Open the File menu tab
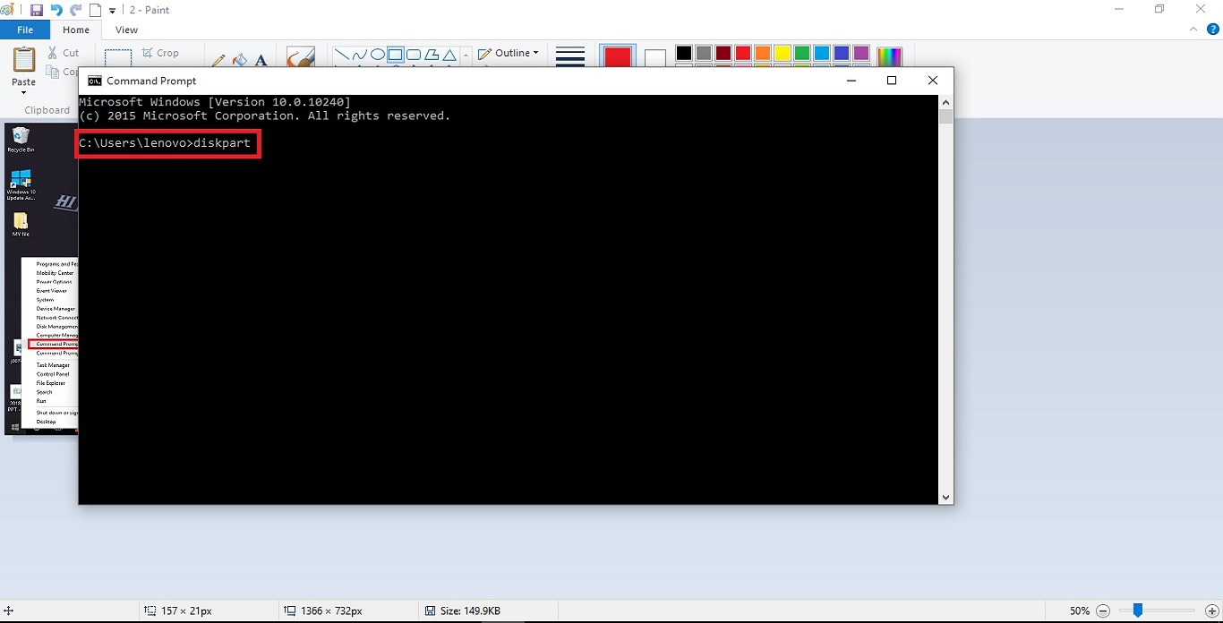This screenshot has width=1223, height=623. tap(25, 30)
